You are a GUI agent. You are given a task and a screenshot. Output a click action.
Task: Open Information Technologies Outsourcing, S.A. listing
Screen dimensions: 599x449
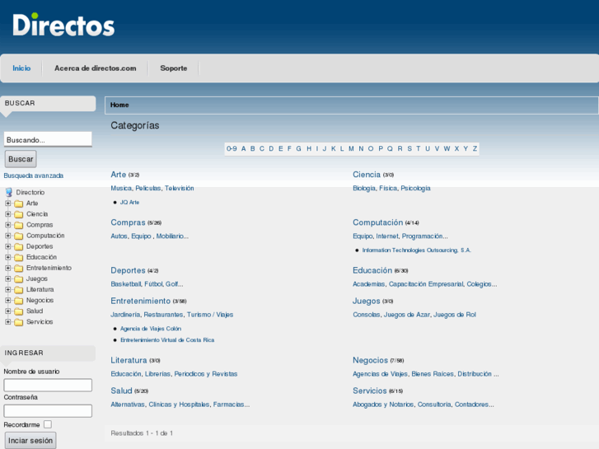coord(416,250)
